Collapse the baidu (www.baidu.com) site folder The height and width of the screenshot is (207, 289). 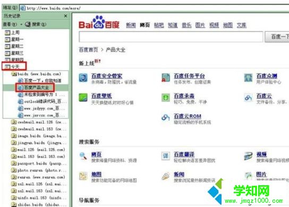(36, 74)
